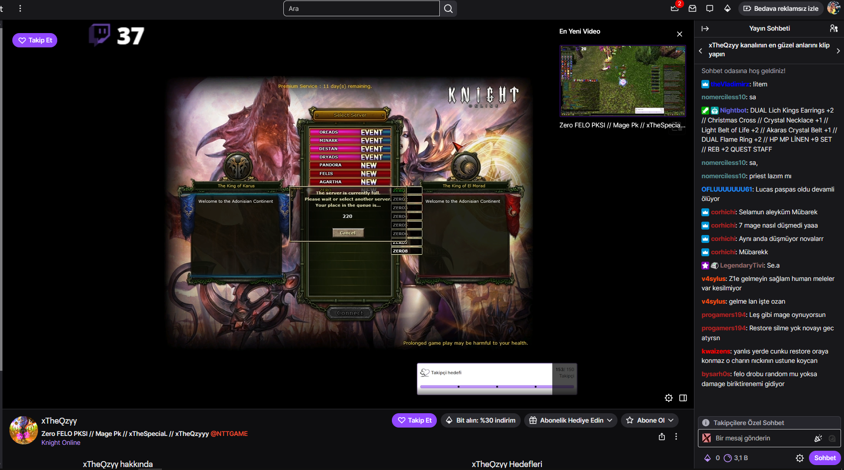The image size is (844, 470).
Task: Select the DRYADS server row
Action: (x=350, y=157)
